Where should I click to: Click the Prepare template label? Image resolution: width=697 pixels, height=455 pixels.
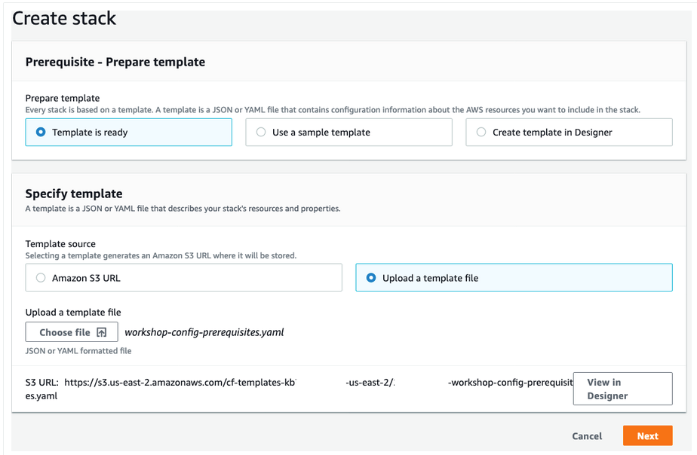pyautogui.click(x=53, y=98)
